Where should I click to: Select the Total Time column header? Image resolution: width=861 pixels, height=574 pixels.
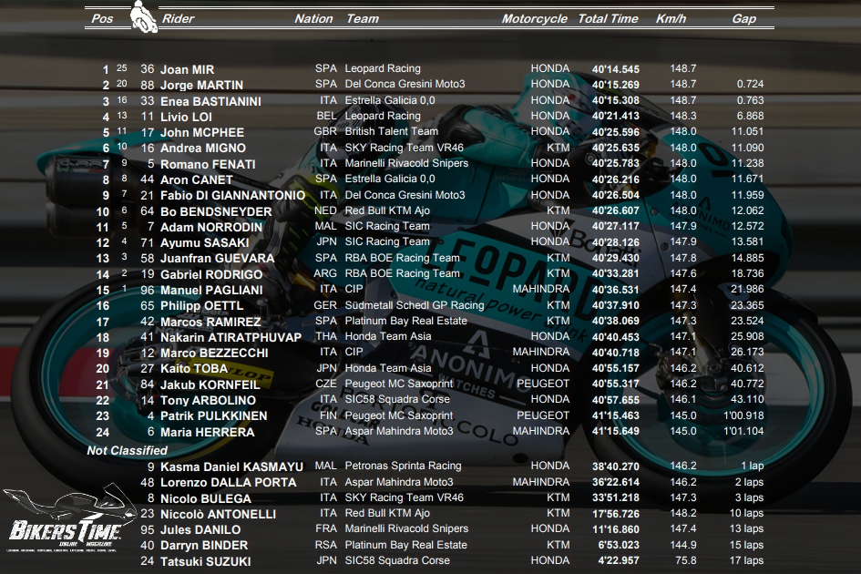coord(608,18)
